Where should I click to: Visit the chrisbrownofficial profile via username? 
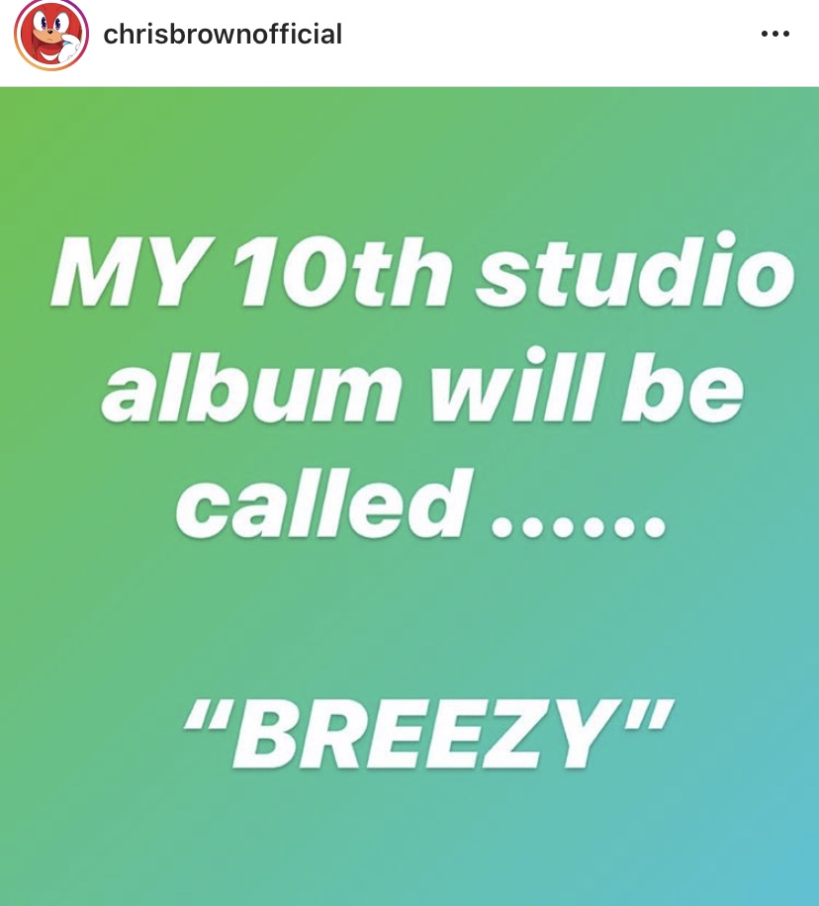pyautogui.click(x=223, y=34)
